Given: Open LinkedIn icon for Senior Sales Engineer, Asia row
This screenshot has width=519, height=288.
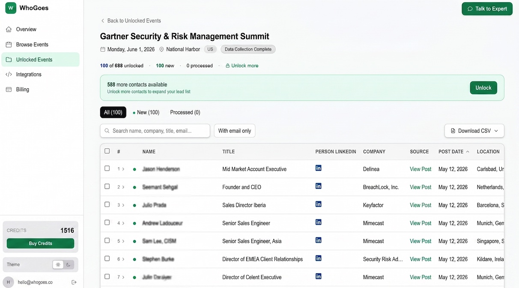Looking at the screenshot, I should 319,240.
